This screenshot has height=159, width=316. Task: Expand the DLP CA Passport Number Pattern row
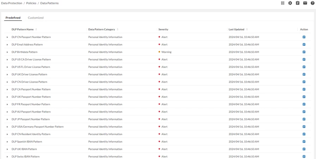tap(7, 89)
